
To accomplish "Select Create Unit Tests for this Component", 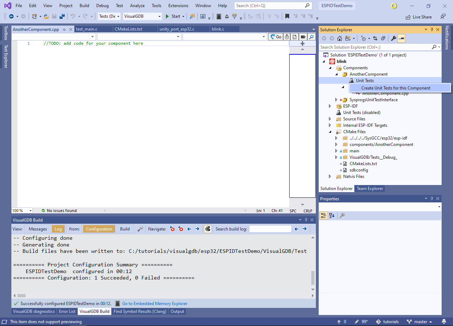I will pyautogui.click(x=400, y=88).
